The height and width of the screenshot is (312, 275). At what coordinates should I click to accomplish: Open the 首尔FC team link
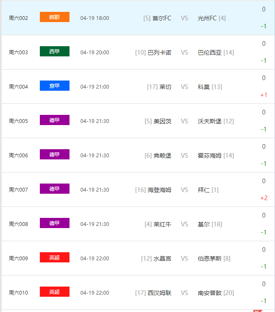(x=162, y=18)
